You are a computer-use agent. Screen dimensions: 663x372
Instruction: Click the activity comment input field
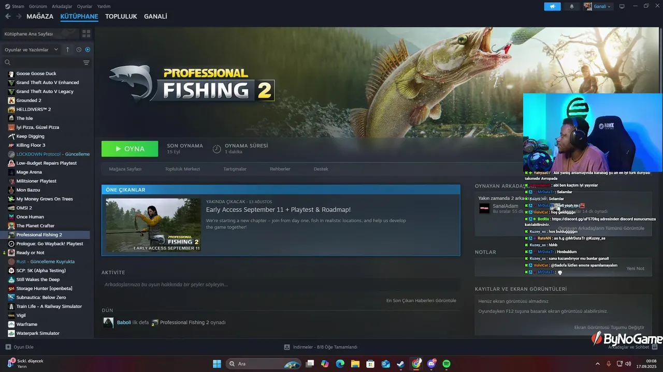[x=281, y=285]
